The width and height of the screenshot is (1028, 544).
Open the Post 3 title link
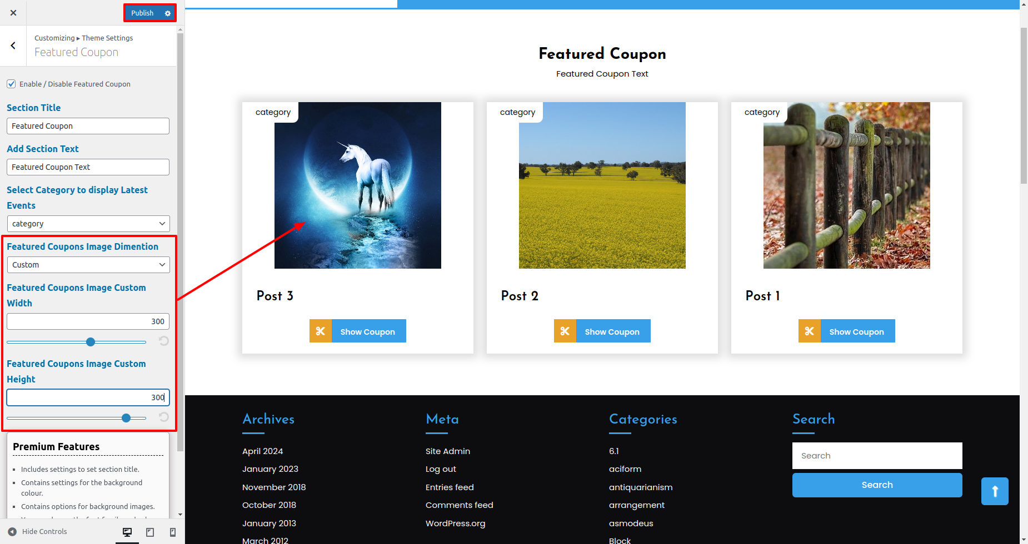[275, 296]
